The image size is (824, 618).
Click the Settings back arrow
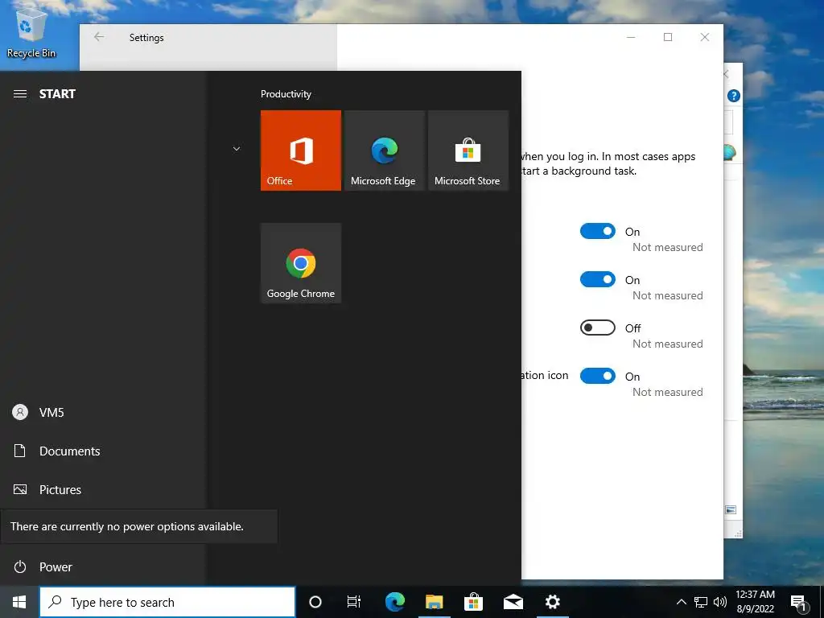point(99,37)
